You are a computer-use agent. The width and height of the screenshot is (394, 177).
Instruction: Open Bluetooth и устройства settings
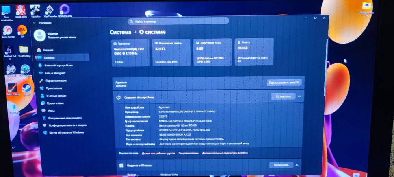[x=56, y=65]
